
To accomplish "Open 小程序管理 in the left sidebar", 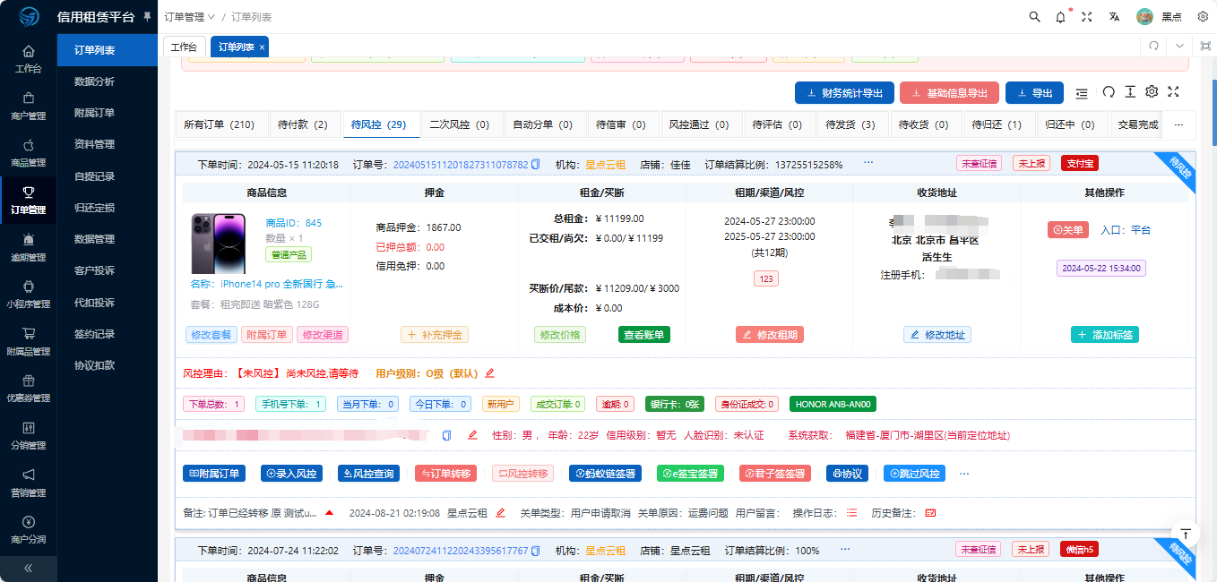I will tap(29, 295).
